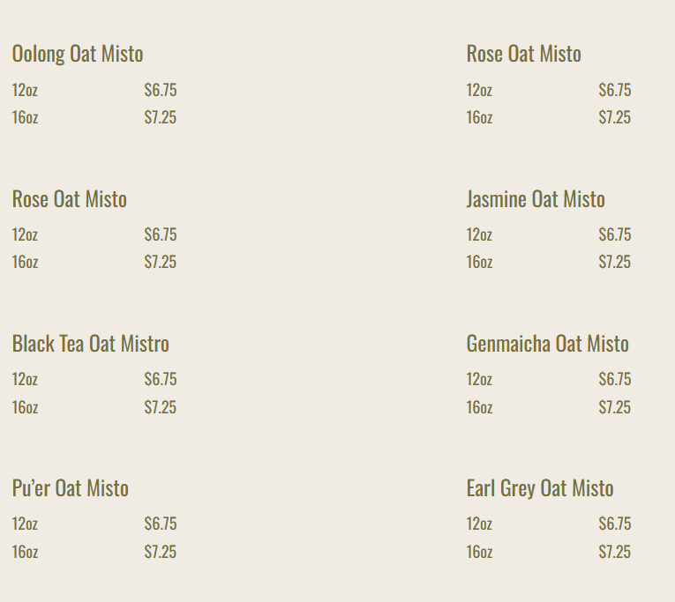Pick 16oz size under Oolong Oat Misto
This screenshot has height=602, width=675.
pyautogui.click(x=25, y=117)
